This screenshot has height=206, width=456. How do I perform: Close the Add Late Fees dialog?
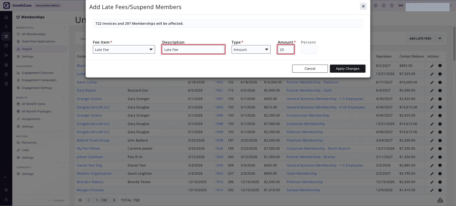click(x=363, y=6)
